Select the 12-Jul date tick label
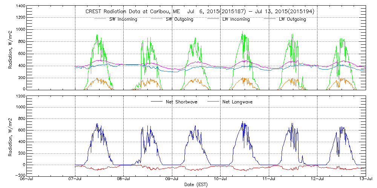This screenshot has width=377, height=188. pyautogui.click(x=317, y=179)
